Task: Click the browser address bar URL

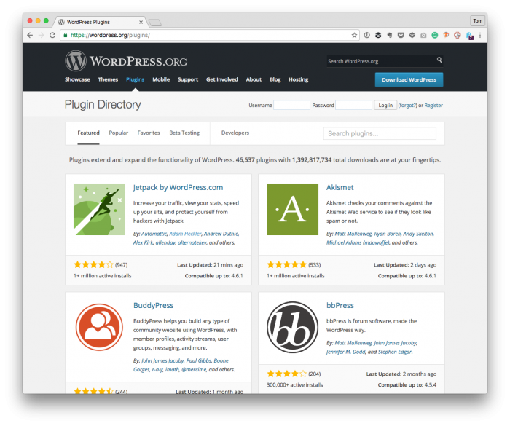Action: coord(110,35)
